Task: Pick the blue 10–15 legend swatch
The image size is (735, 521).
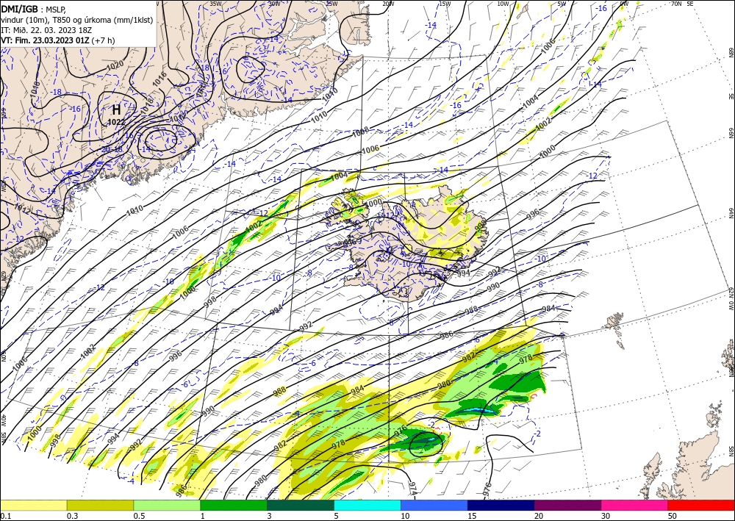Action: coord(434,505)
